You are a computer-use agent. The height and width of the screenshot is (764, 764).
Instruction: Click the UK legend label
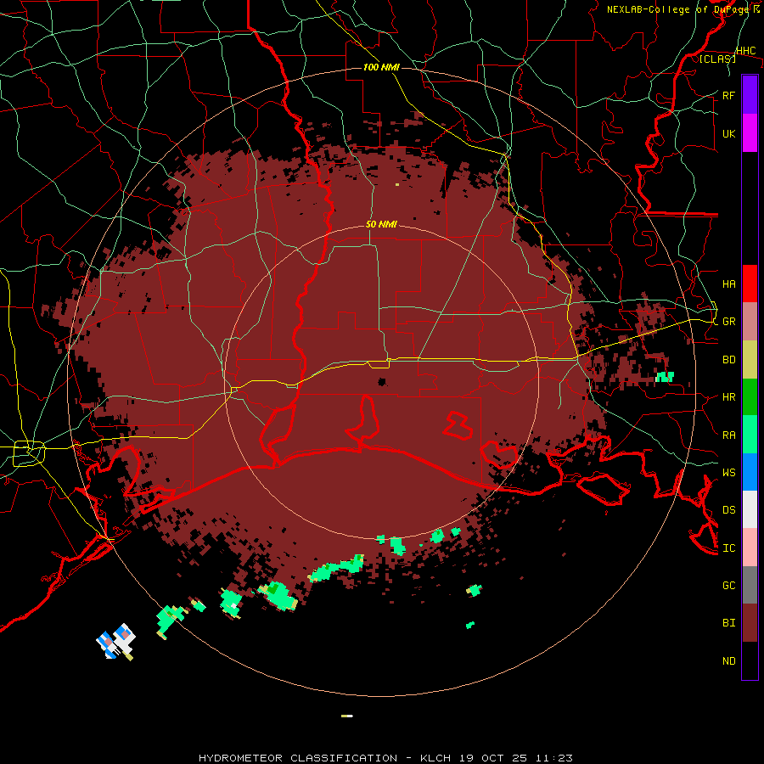[728, 133]
